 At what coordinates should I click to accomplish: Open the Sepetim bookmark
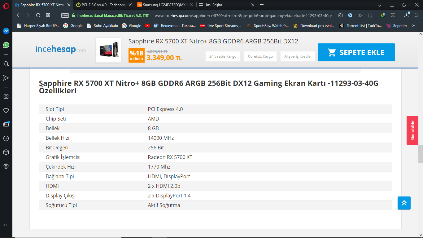[x=397, y=26]
